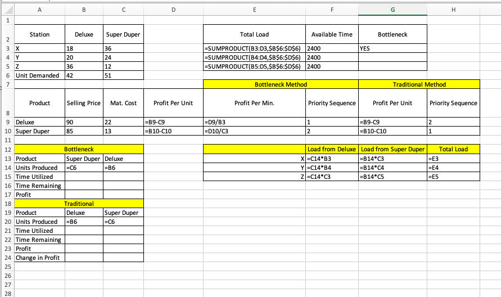Click selling price 90 for Deluxe

84,122
